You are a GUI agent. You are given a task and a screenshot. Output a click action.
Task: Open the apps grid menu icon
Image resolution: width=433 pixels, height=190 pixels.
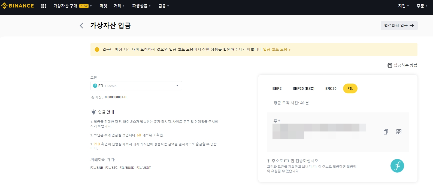[44, 6]
